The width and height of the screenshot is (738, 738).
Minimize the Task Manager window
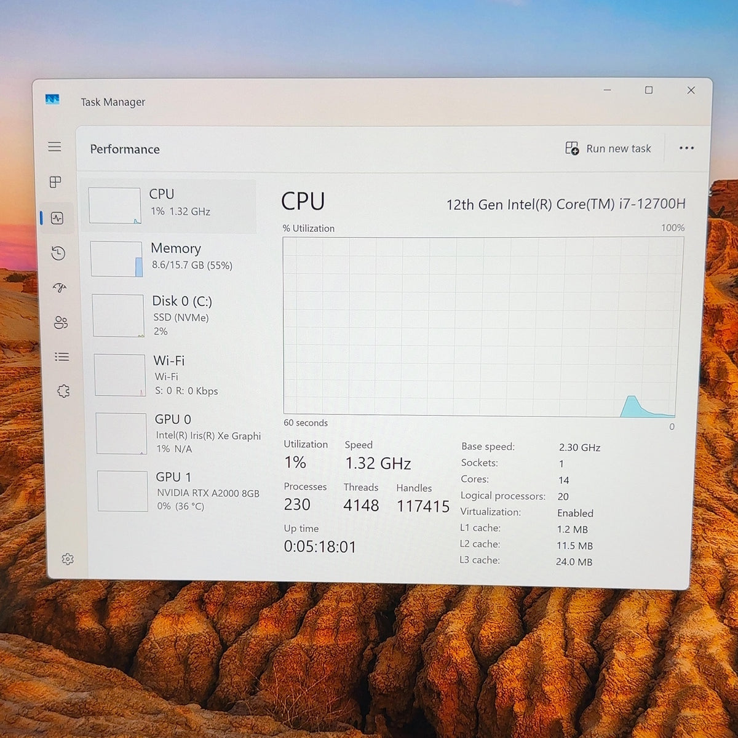607,90
